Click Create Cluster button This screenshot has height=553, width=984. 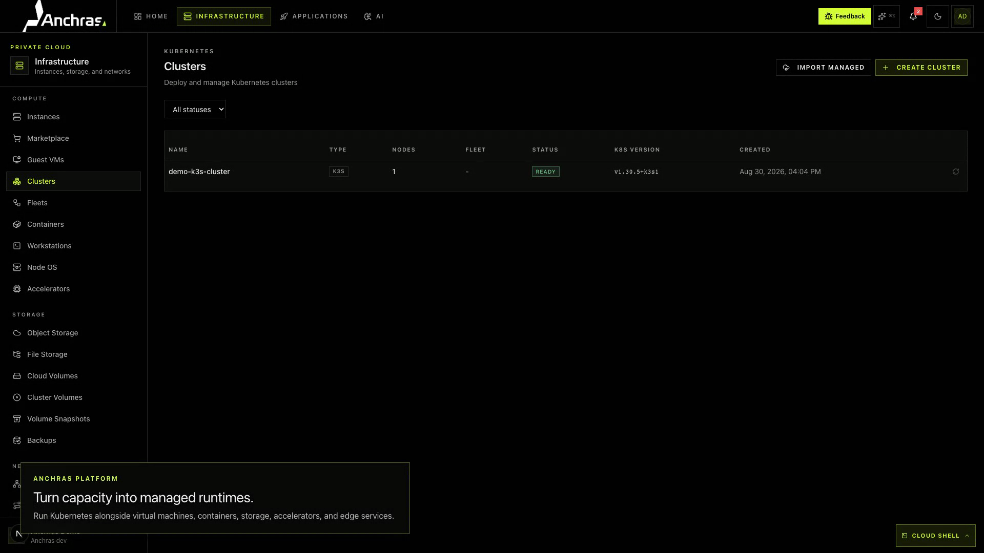[921, 68]
